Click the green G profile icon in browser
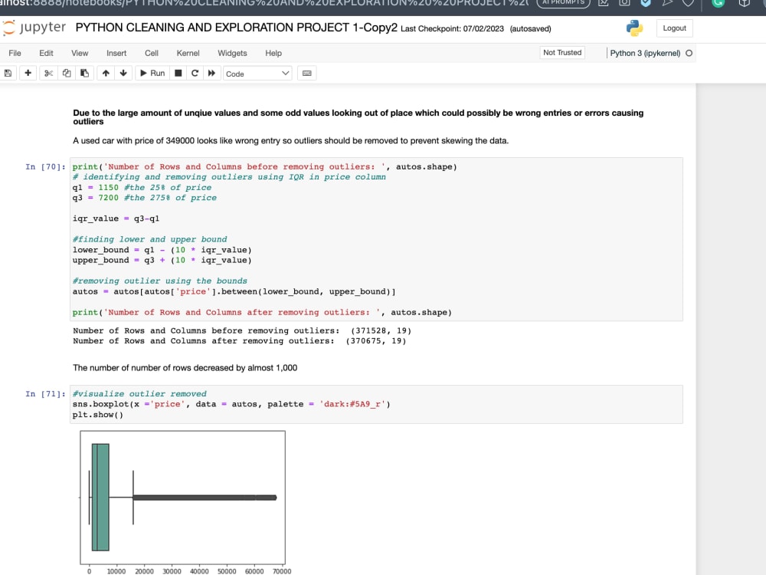Screen dimensions: 766x575 [718, 2]
